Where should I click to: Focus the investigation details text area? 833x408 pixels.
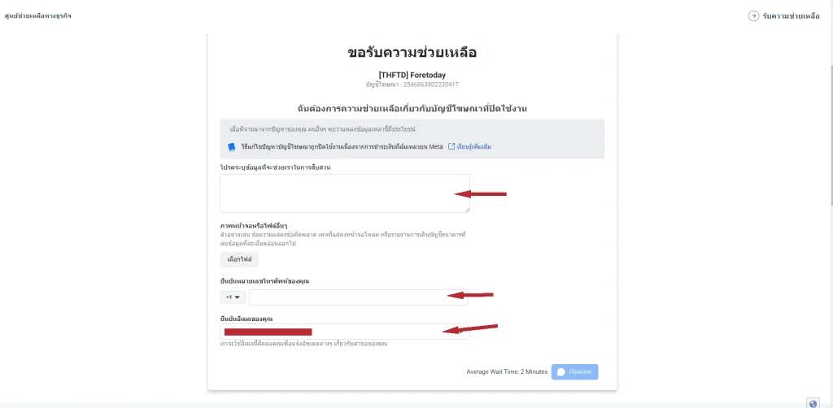coord(345,193)
